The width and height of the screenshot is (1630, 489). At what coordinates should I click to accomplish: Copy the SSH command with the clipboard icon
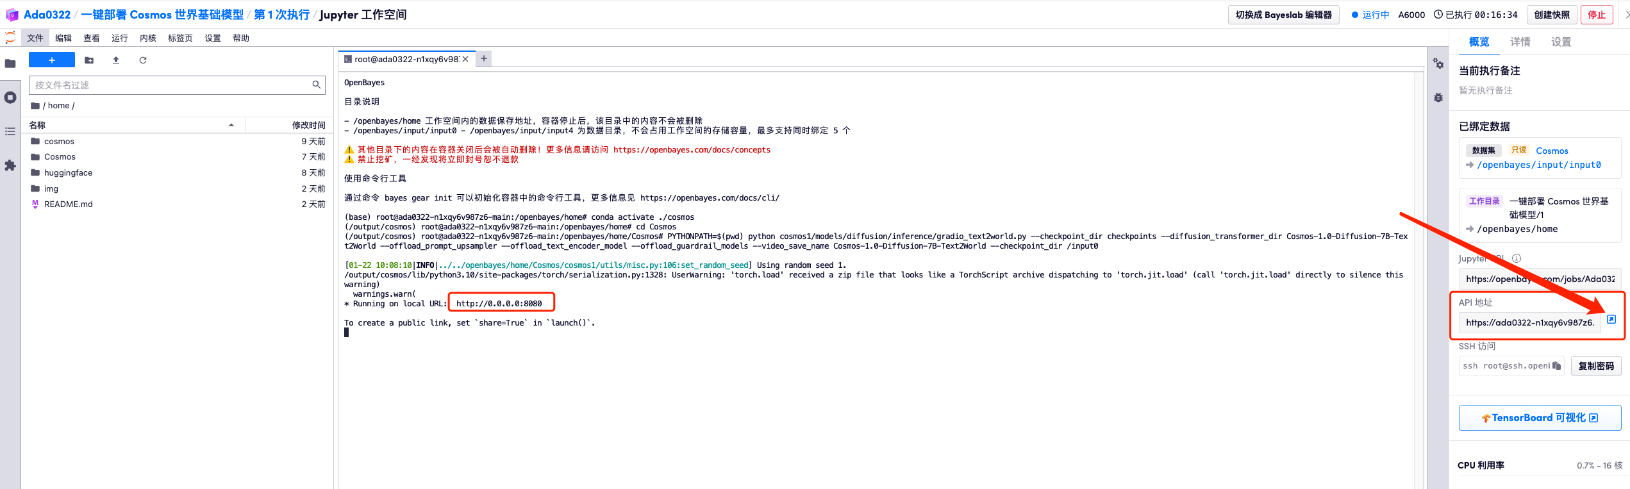[x=1556, y=366]
